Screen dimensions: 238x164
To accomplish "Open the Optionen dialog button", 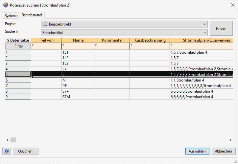I will click(25, 151).
